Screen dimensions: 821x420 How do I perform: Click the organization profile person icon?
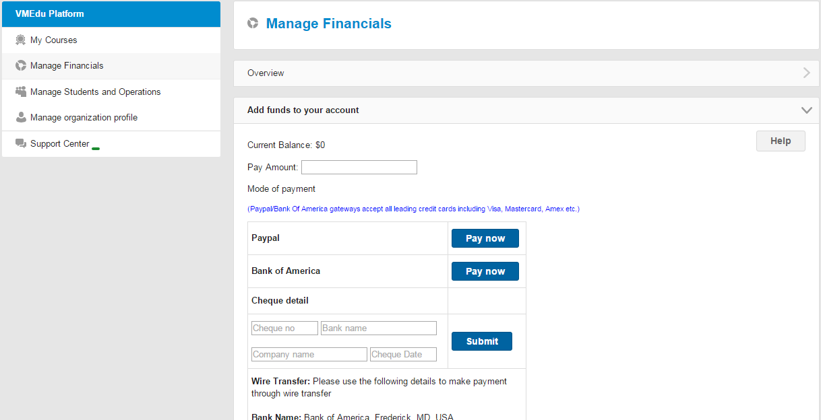[x=21, y=117]
